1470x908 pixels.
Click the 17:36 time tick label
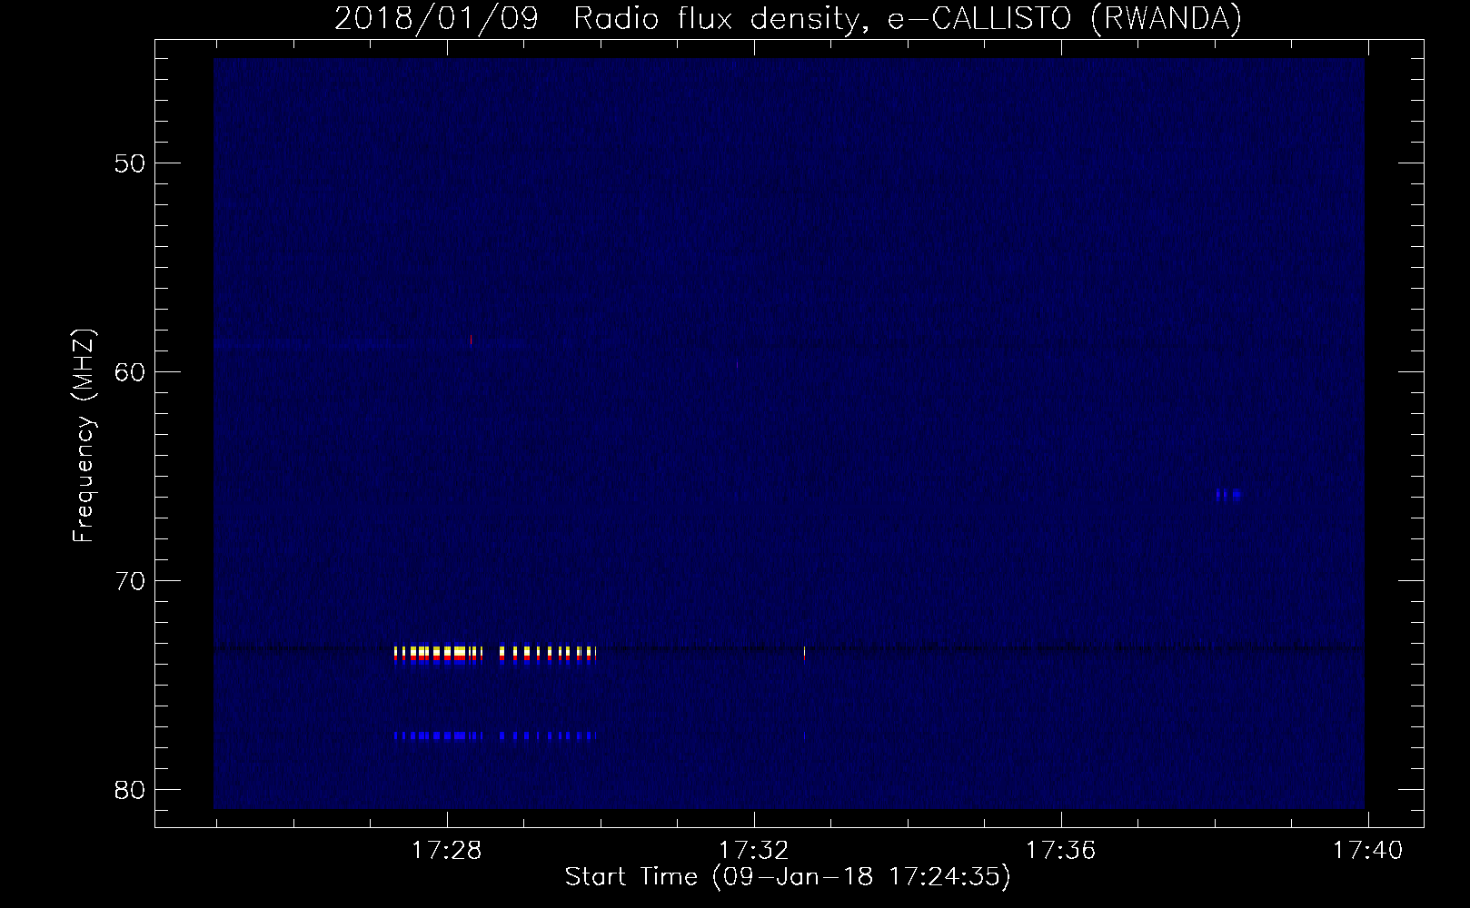point(1060,851)
